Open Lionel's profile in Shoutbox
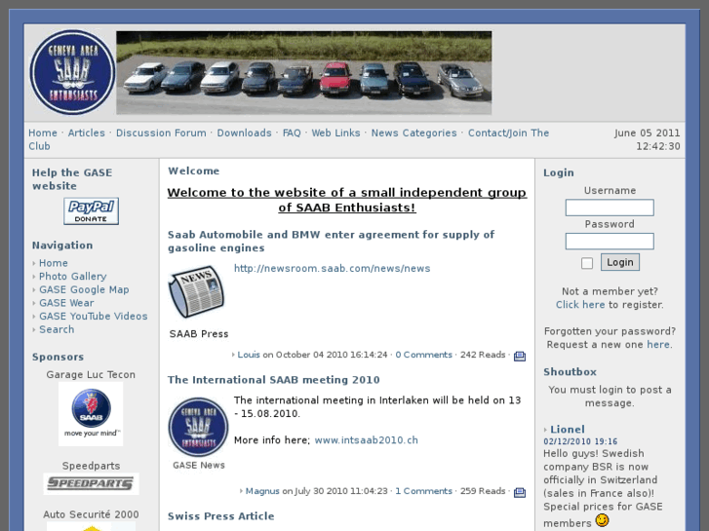The width and height of the screenshot is (709, 531). click(x=568, y=430)
